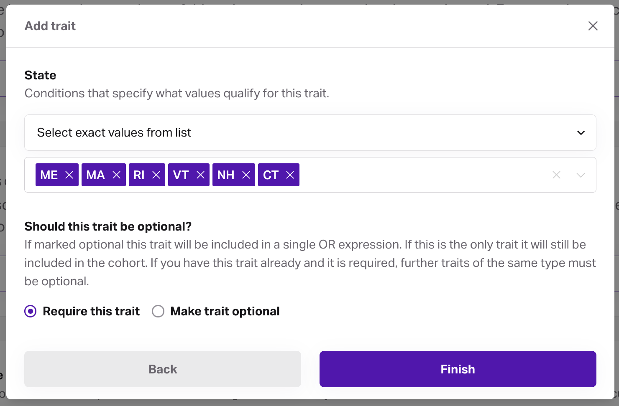The image size is (619, 406).
Task: Click the "Make trait optional" label text
Action: [225, 311]
